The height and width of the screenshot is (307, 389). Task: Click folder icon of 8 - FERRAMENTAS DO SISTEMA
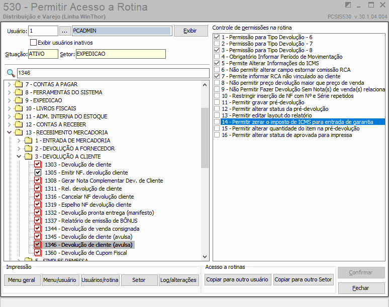pyautogui.click(x=19, y=92)
